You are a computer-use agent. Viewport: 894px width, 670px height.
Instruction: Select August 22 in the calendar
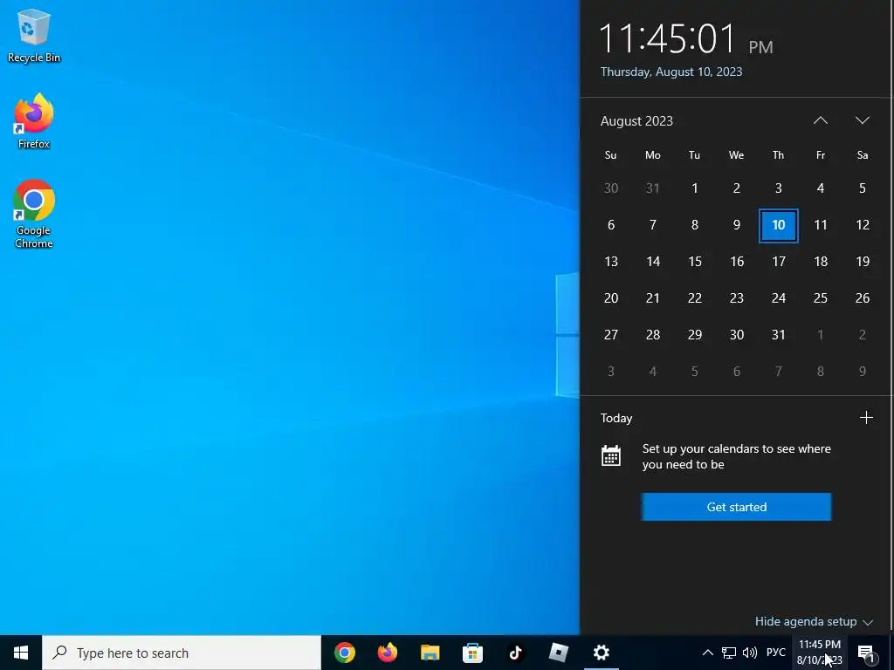(694, 298)
